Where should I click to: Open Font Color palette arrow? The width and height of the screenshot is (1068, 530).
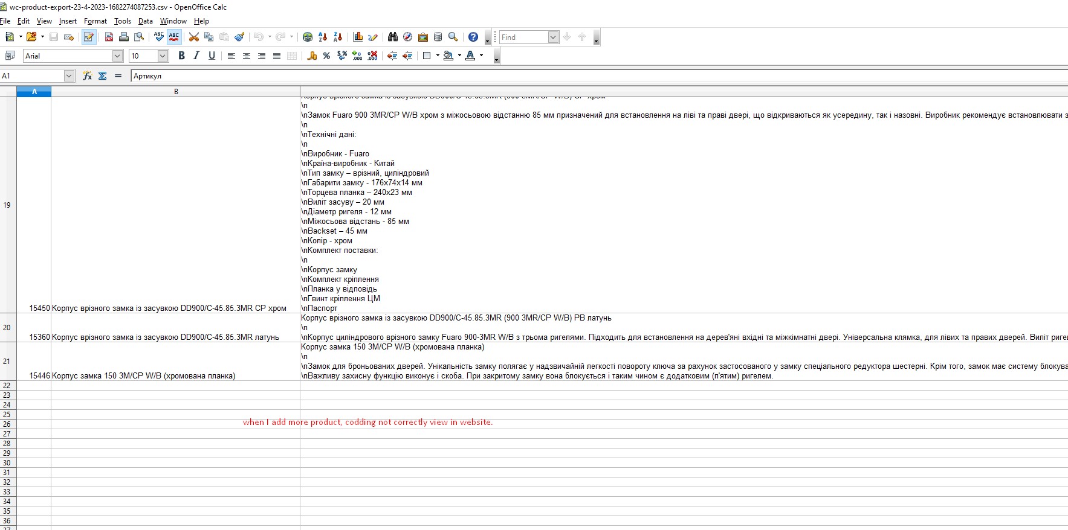(482, 56)
